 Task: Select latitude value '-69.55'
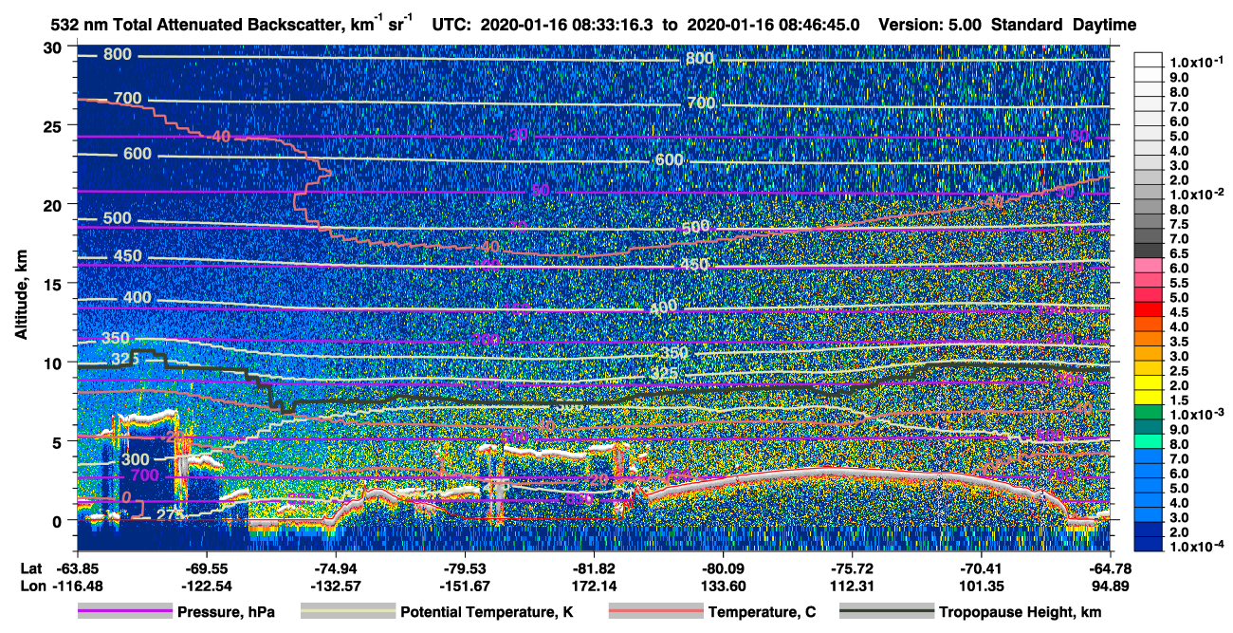coord(206,568)
